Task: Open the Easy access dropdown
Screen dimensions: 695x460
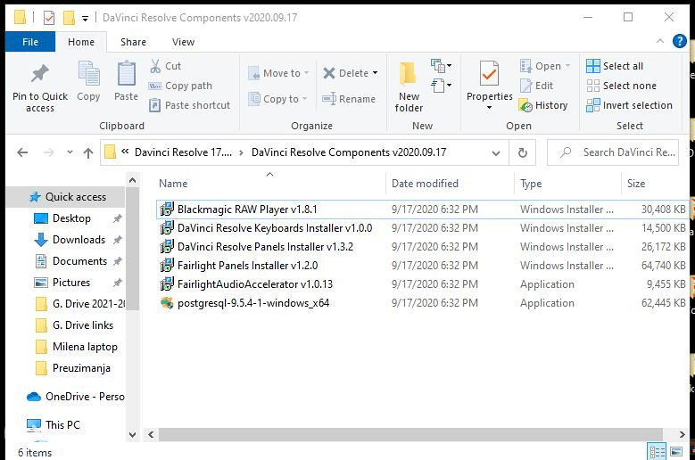Action: pos(441,85)
